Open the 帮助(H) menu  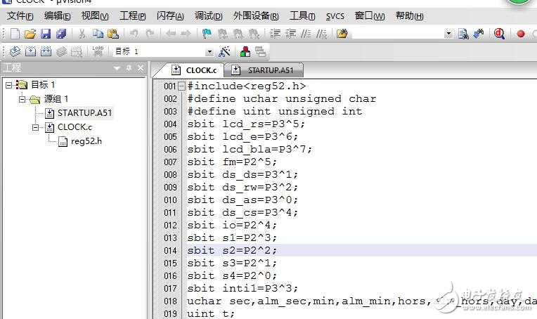(409, 16)
